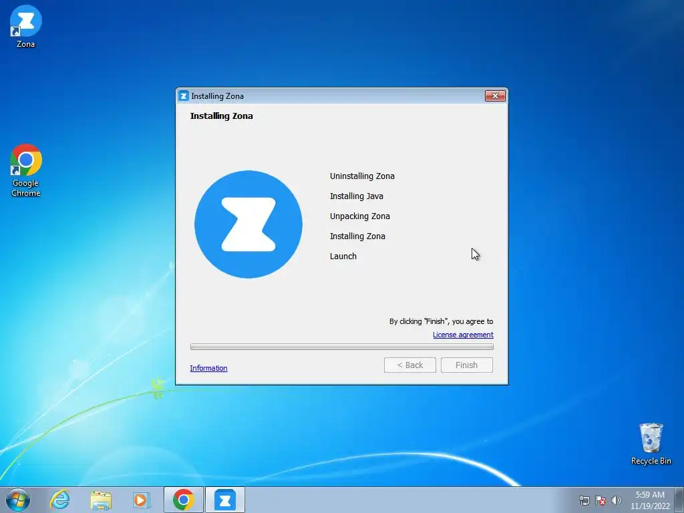Click the installation progress bar
This screenshot has height=513, width=684.
[342, 347]
